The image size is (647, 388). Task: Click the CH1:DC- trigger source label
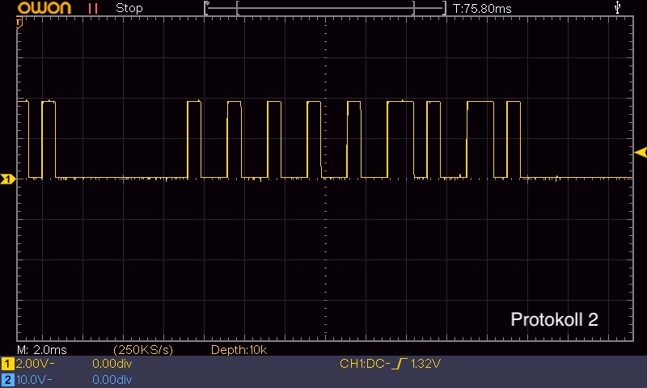(365, 364)
